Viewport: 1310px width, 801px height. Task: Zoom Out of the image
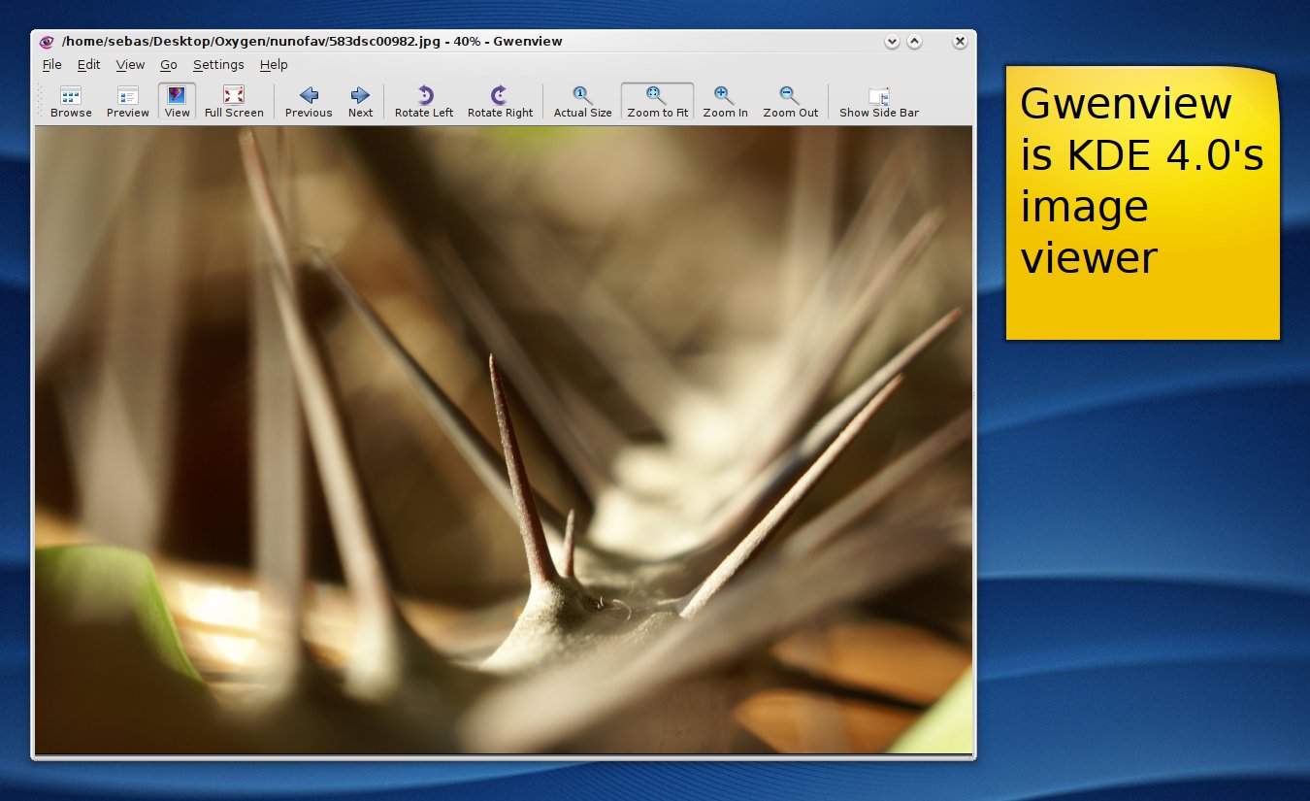pos(790,102)
